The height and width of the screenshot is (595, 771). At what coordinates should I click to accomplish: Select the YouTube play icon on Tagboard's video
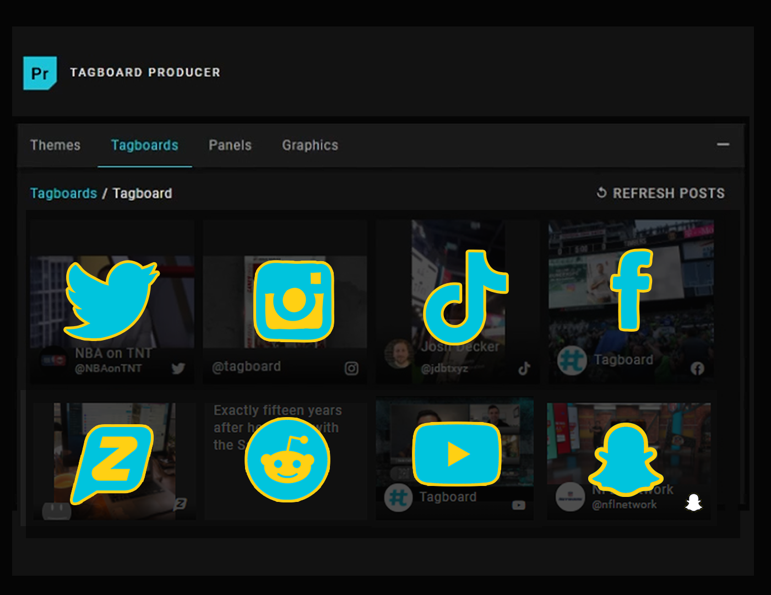click(457, 453)
